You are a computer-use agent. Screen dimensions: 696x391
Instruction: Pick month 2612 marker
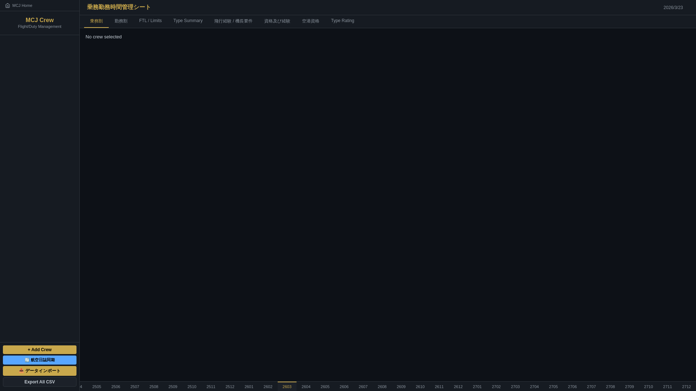[x=458, y=387]
